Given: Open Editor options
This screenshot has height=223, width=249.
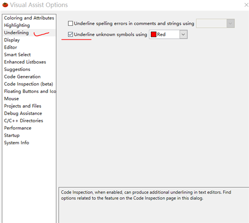Looking at the screenshot, I should pyautogui.click(x=10, y=47).
